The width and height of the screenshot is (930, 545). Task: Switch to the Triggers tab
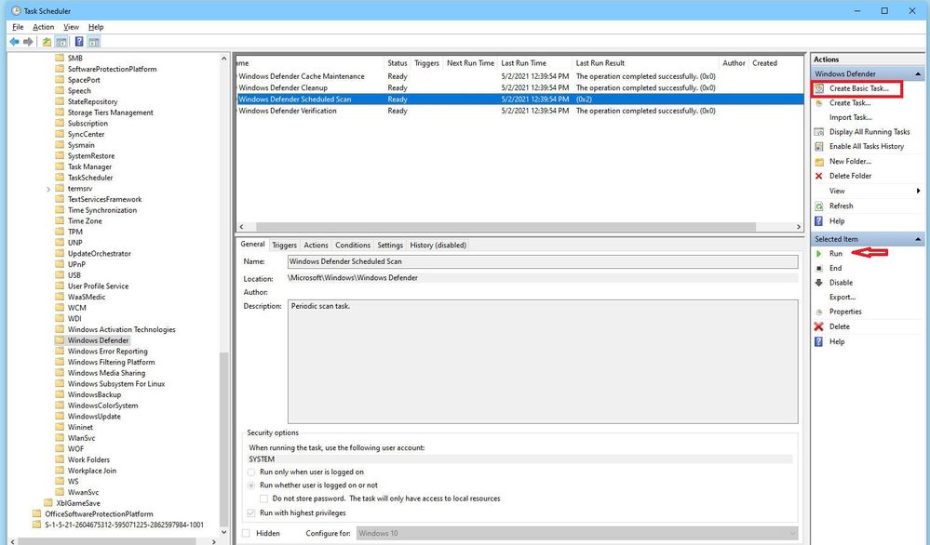[x=284, y=246]
